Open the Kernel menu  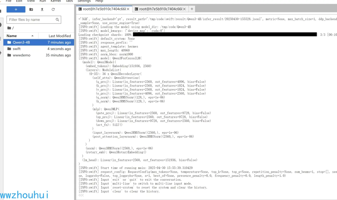[56, 1]
